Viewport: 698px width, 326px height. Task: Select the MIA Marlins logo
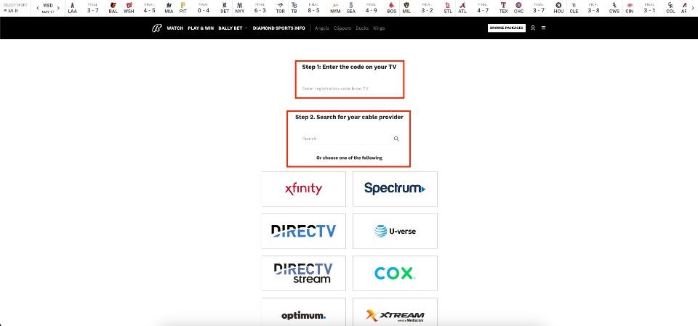pyautogui.click(x=169, y=5)
